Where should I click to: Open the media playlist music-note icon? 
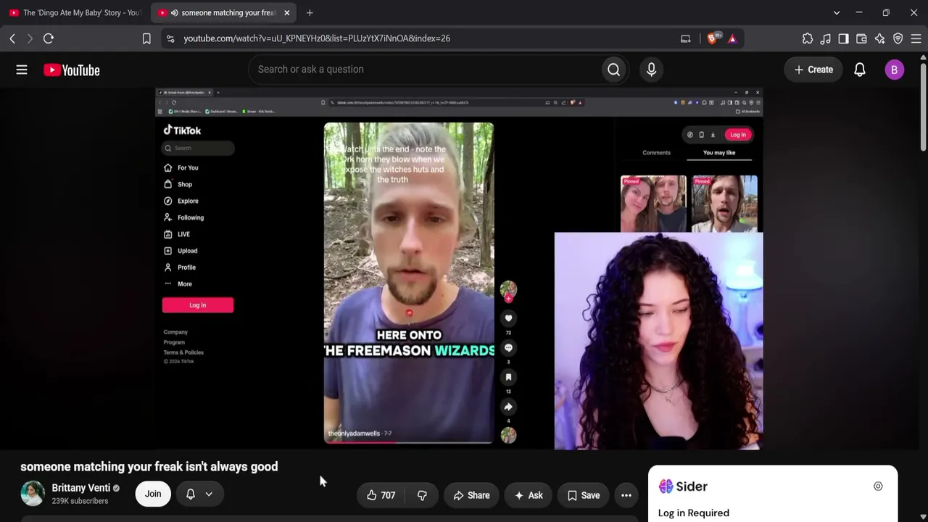point(825,38)
